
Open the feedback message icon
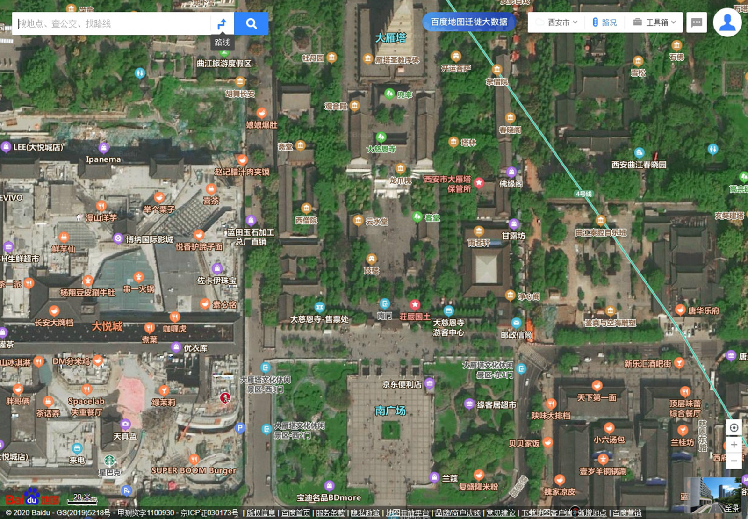[696, 22]
